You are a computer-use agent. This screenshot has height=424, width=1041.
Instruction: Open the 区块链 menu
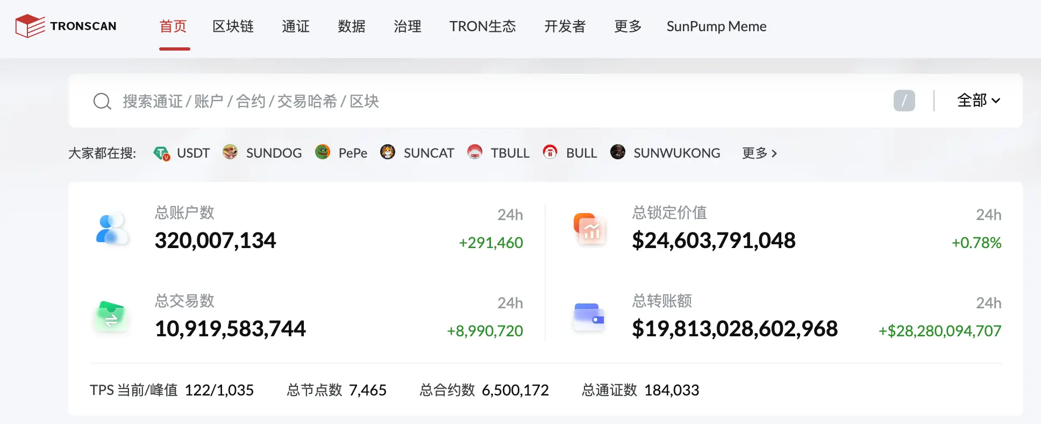(x=233, y=26)
